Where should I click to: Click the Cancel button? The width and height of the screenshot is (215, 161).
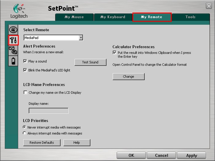[x=161, y=155]
